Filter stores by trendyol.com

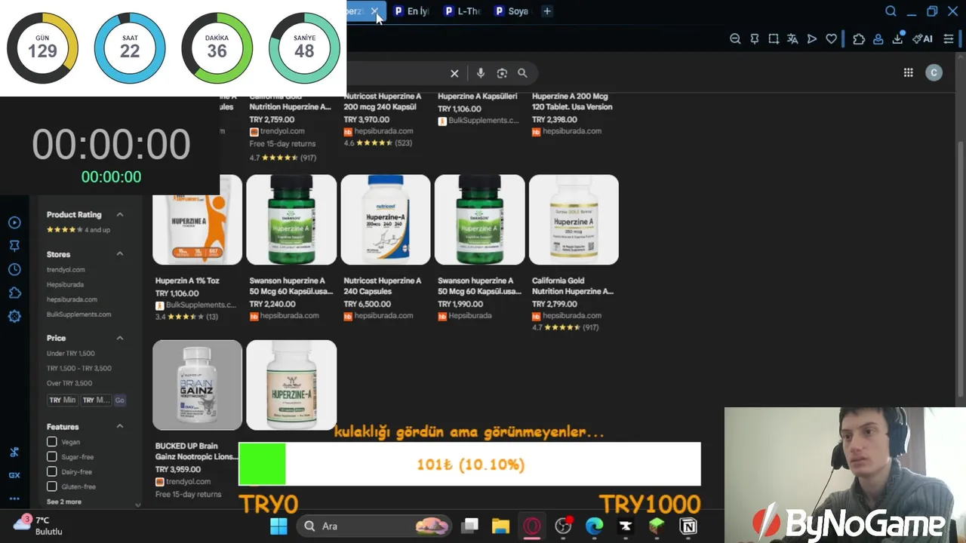66,269
